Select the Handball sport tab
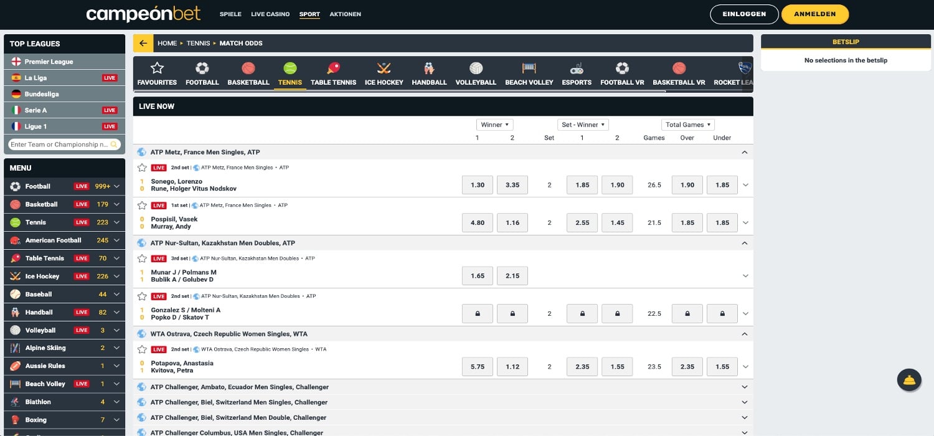The height and width of the screenshot is (436, 934). 429,73
